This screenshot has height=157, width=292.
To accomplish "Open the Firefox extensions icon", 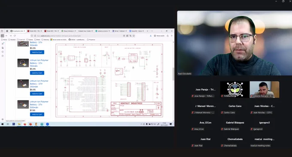I will tap(167, 36).
